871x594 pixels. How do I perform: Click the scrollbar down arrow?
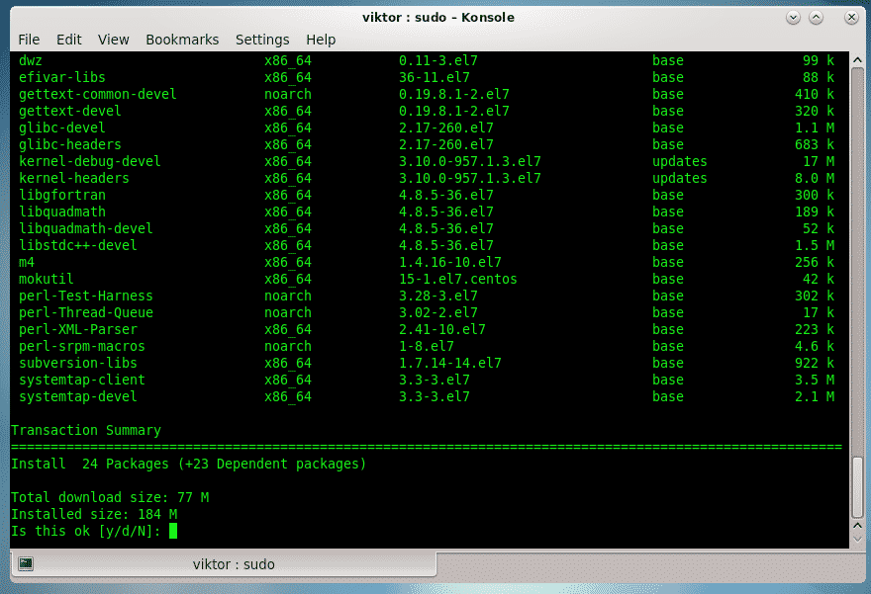[856, 541]
